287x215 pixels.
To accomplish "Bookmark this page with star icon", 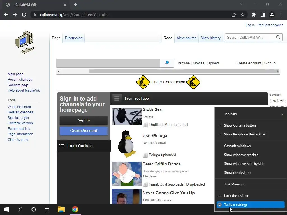I will tap(243, 15).
